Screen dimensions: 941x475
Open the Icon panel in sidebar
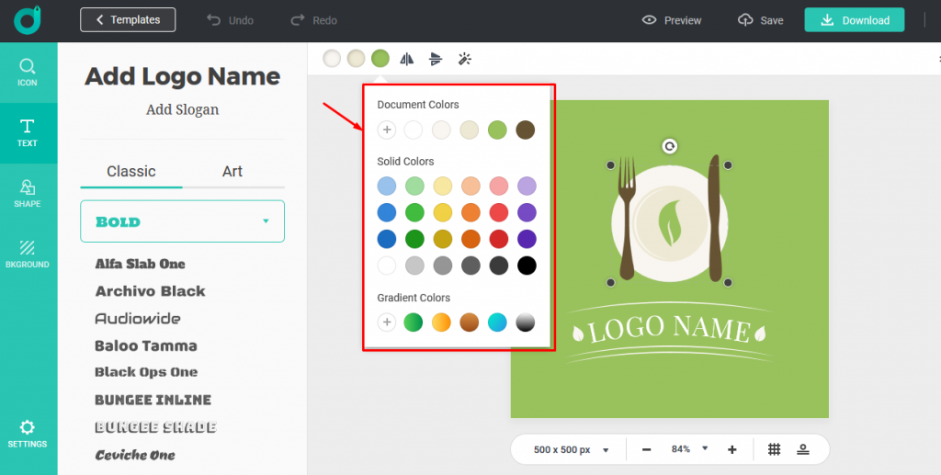pos(27,72)
